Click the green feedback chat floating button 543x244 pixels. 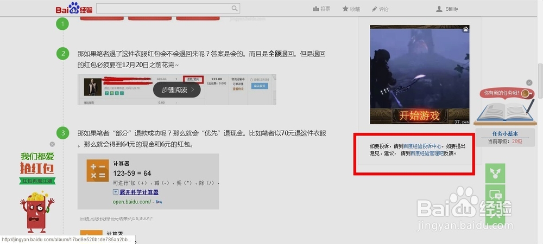(x=495, y=195)
